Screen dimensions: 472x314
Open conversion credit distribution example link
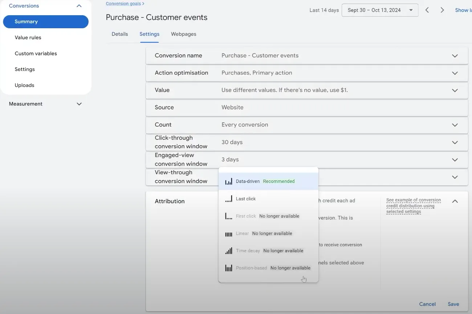point(414,206)
